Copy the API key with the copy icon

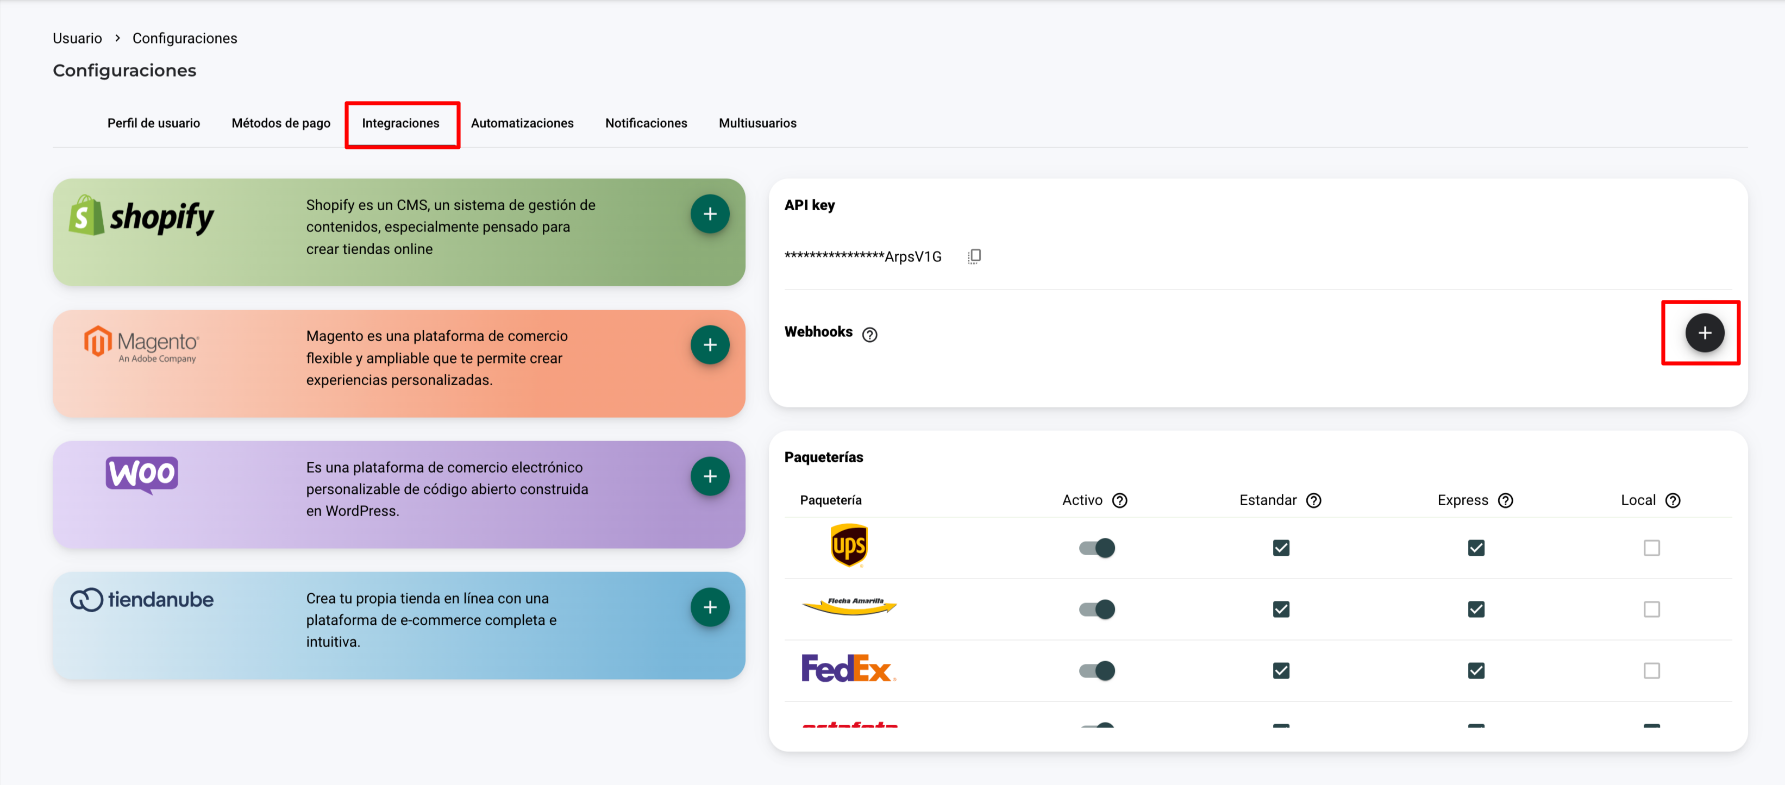974,256
